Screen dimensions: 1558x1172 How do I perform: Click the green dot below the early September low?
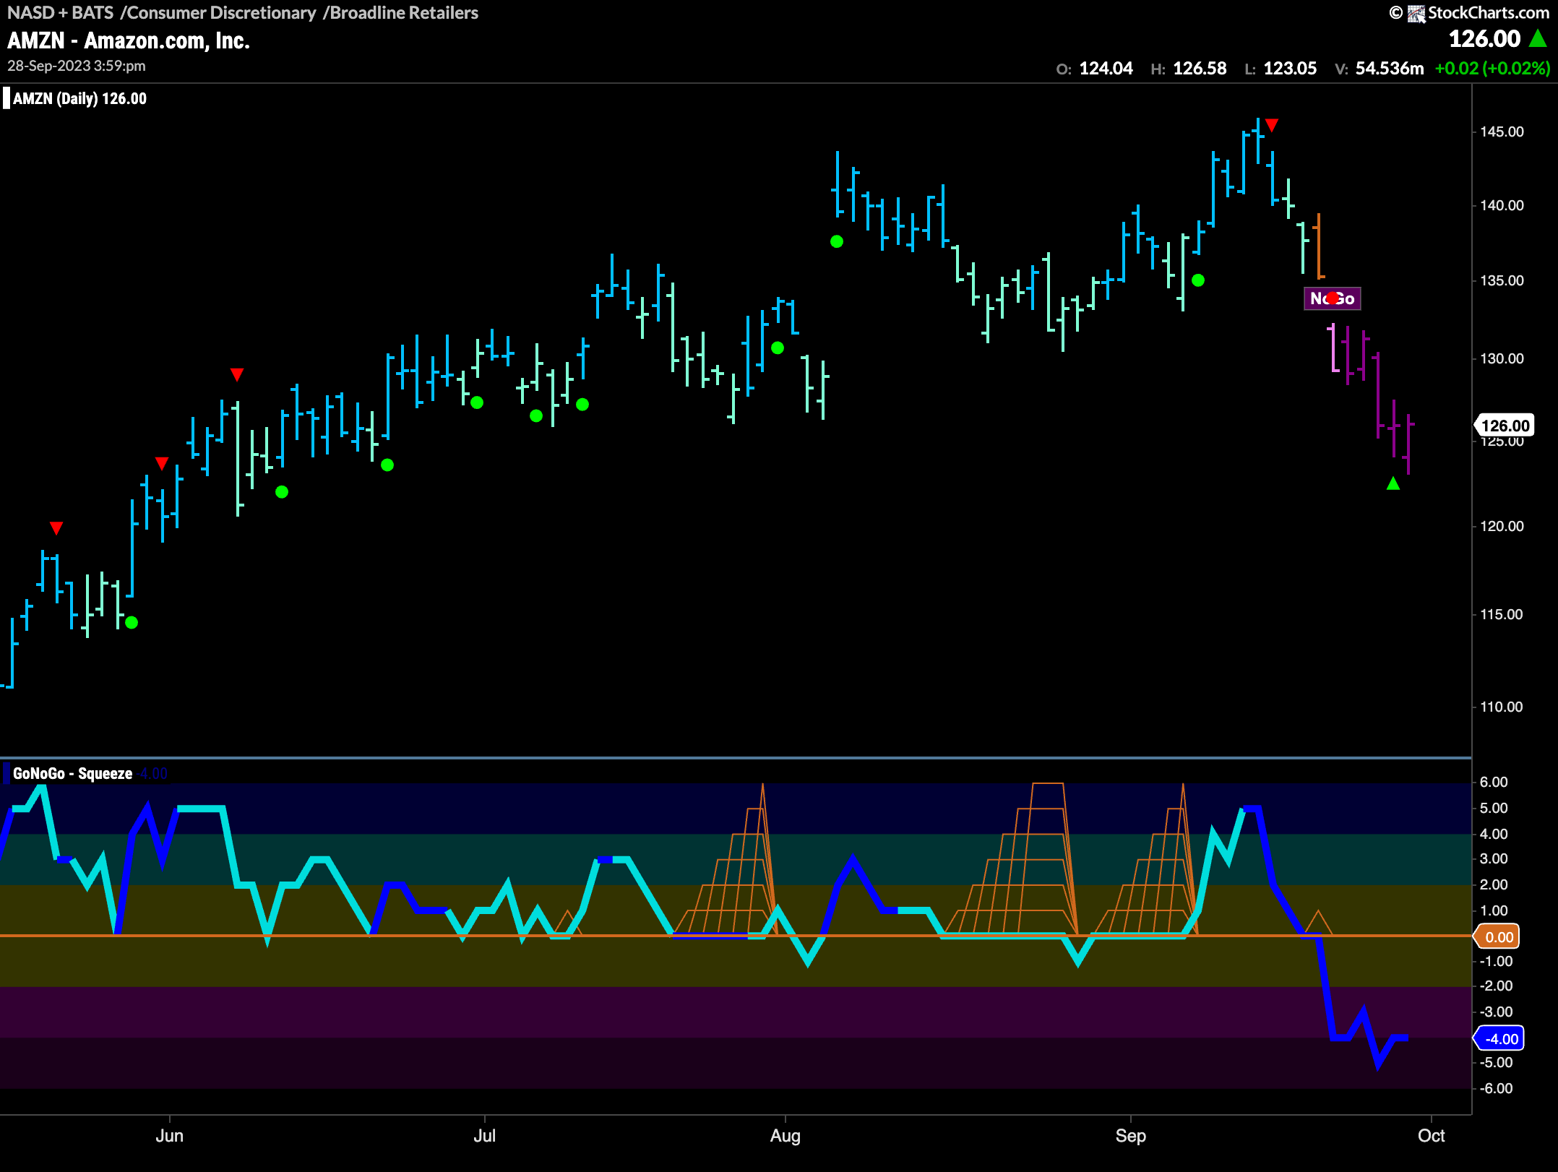1198,280
